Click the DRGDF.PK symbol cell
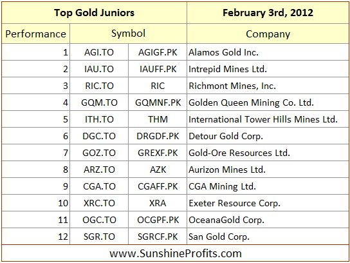 [158, 136]
